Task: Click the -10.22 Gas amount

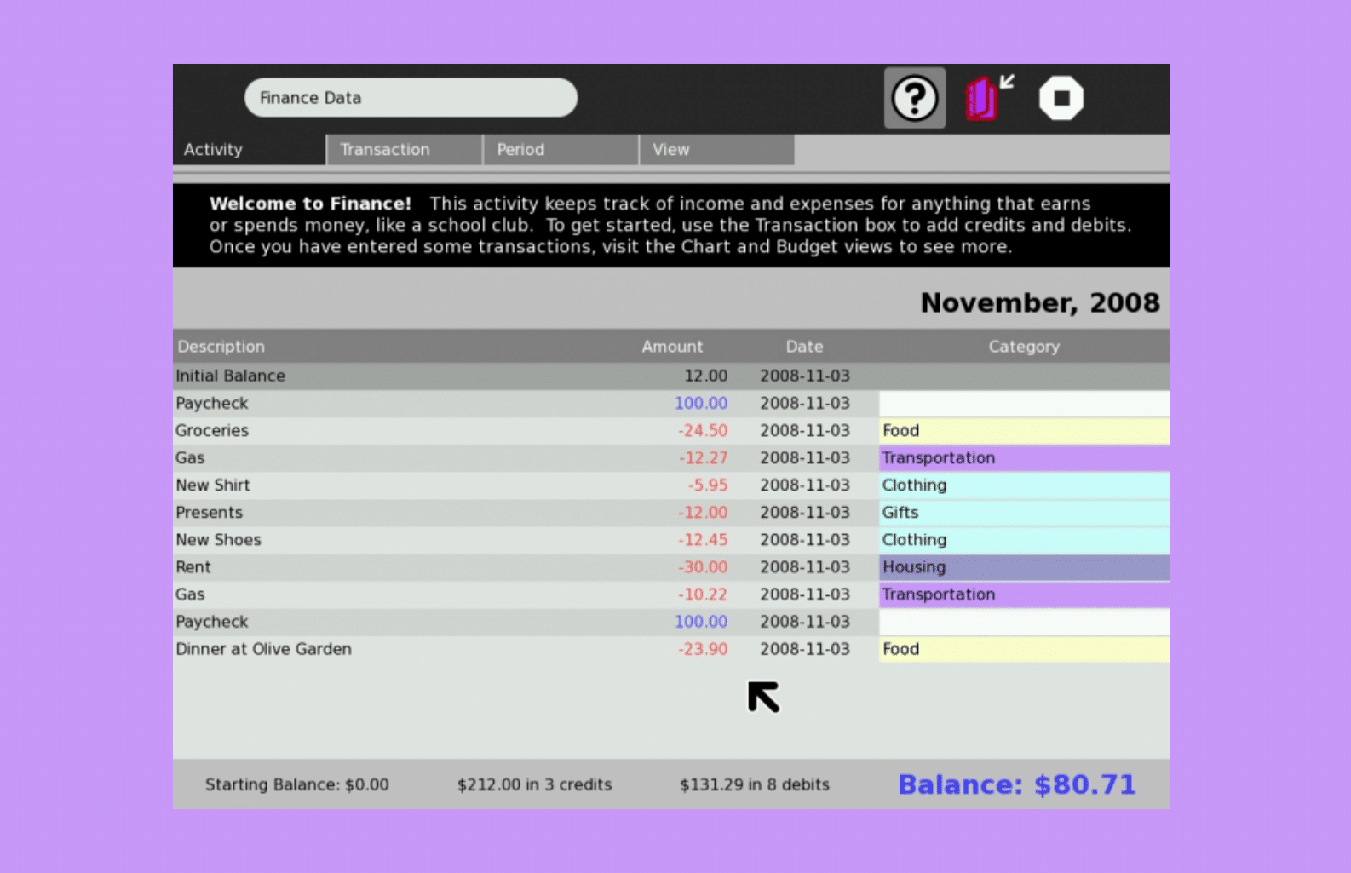Action: click(703, 594)
